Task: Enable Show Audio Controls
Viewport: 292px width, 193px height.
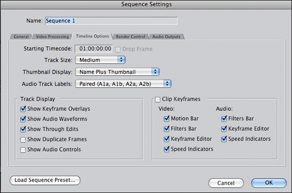Action: coord(23,150)
